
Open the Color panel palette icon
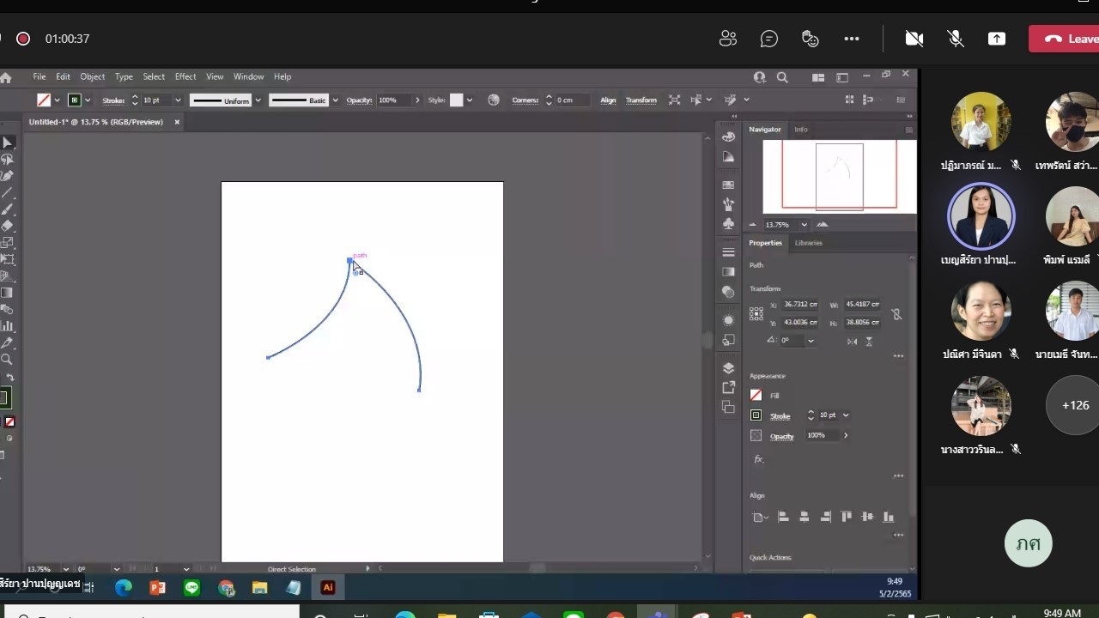pos(728,137)
